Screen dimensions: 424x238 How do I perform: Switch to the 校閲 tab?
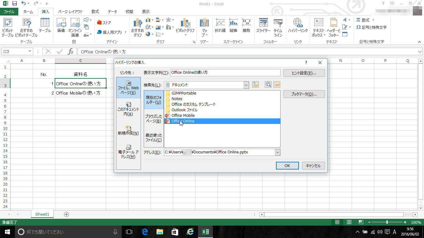129,12
